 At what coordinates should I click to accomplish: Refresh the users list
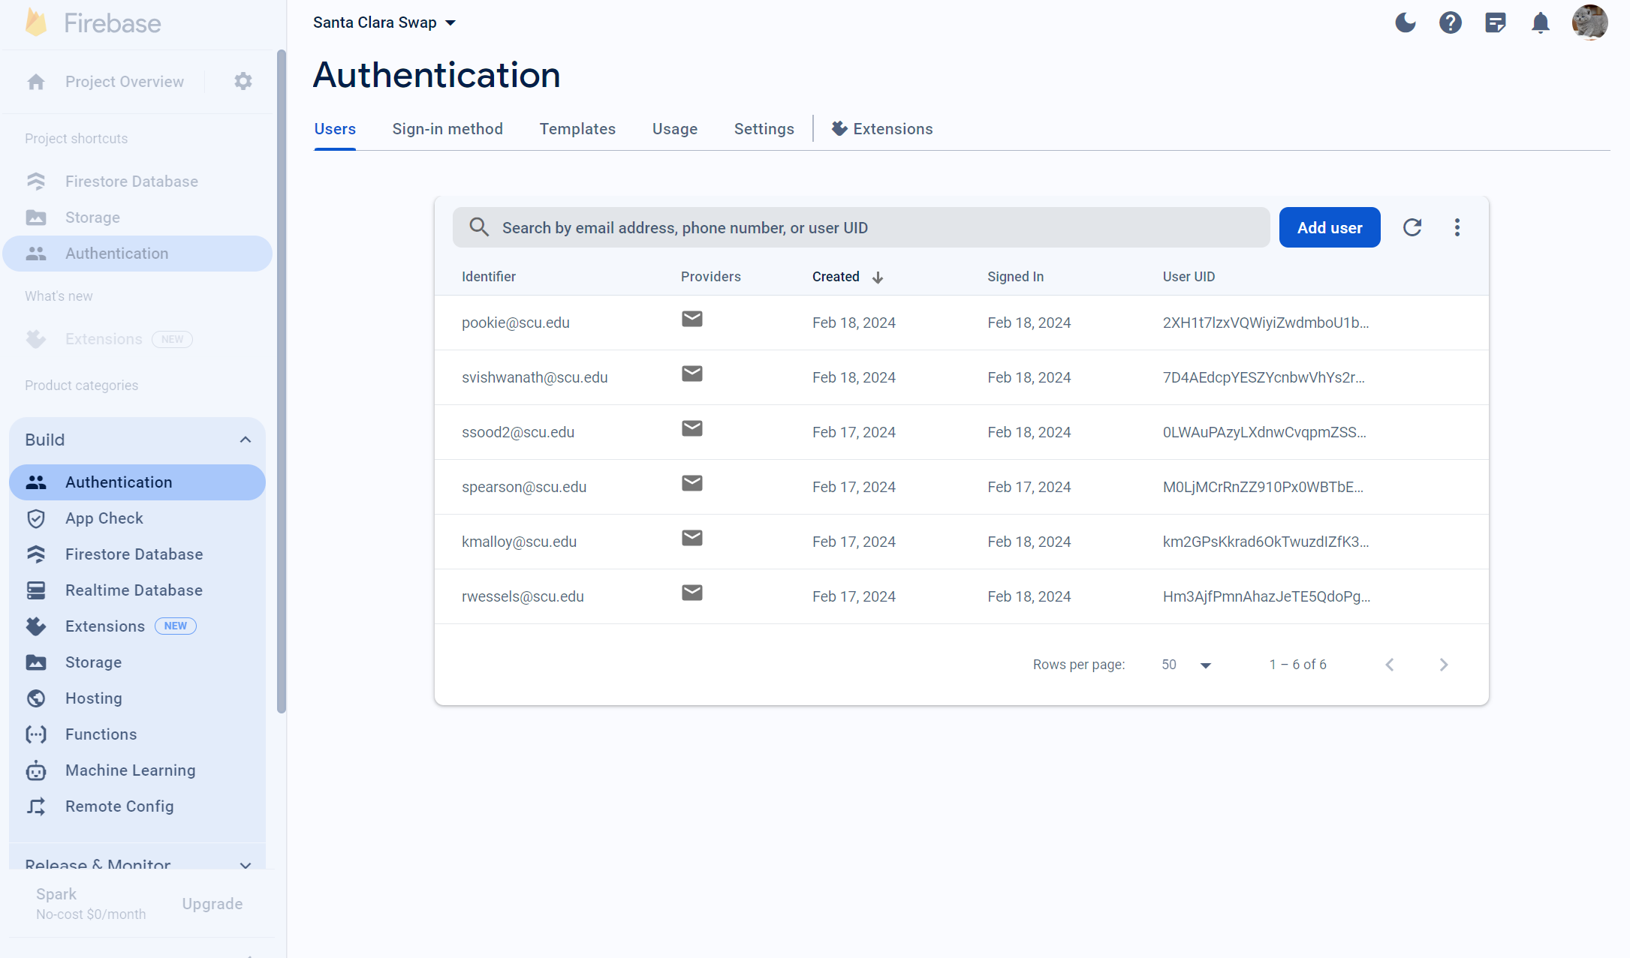[1412, 227]
